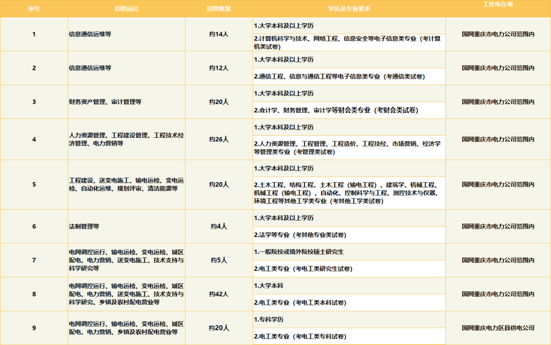
Task: Click row 7 电网调控运行 position cell
Action: coord(127,260)
